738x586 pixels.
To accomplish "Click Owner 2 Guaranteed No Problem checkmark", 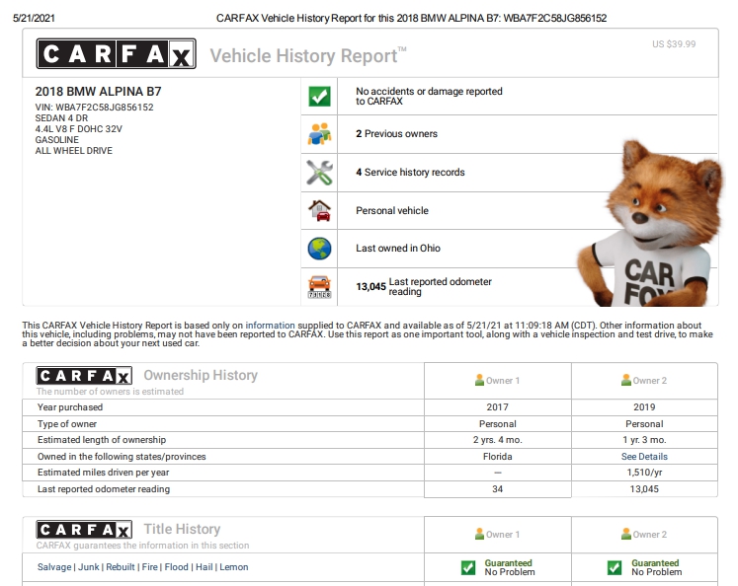I will tap(615, 567).
